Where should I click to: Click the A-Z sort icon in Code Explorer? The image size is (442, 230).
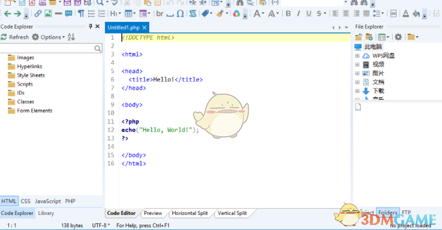click(71, 37)
